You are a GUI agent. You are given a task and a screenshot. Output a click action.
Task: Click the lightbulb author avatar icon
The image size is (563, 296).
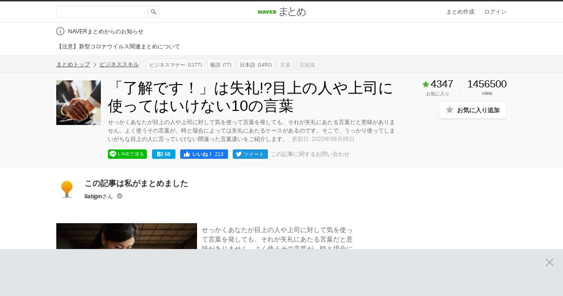coord(67,189)
